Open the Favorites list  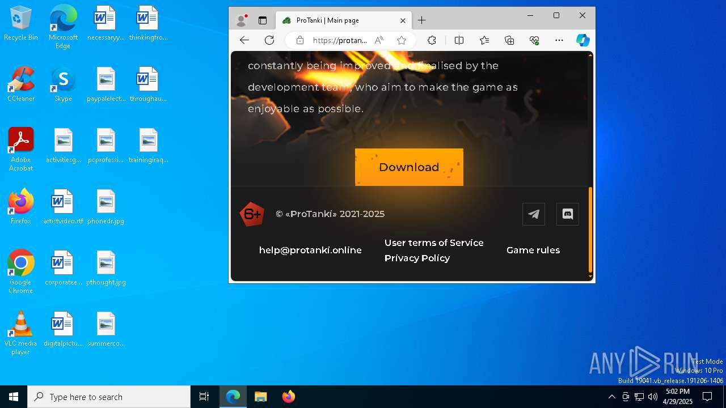[484, 40]
